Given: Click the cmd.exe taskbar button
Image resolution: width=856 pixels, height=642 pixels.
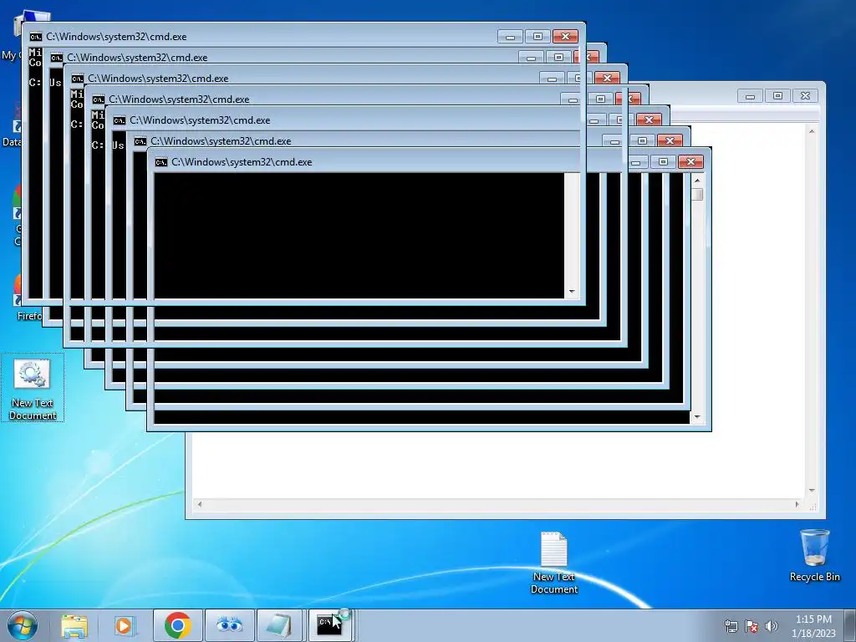Looking at the screenshot, I should point(329,625).
